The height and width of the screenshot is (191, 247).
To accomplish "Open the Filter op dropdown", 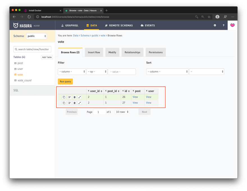I will (x=97, y=71).
